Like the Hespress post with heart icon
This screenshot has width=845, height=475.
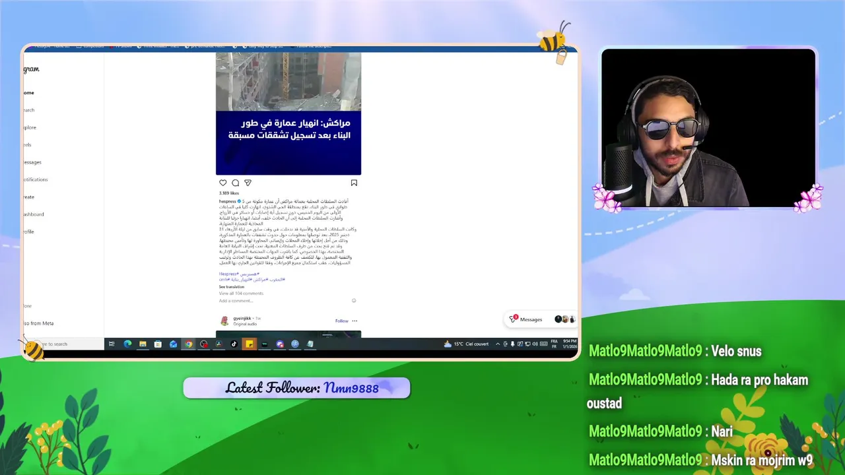pos(223,183)
